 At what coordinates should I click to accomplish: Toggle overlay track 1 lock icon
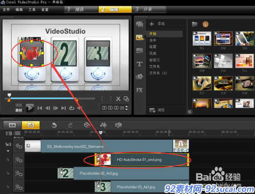(8, 159)
